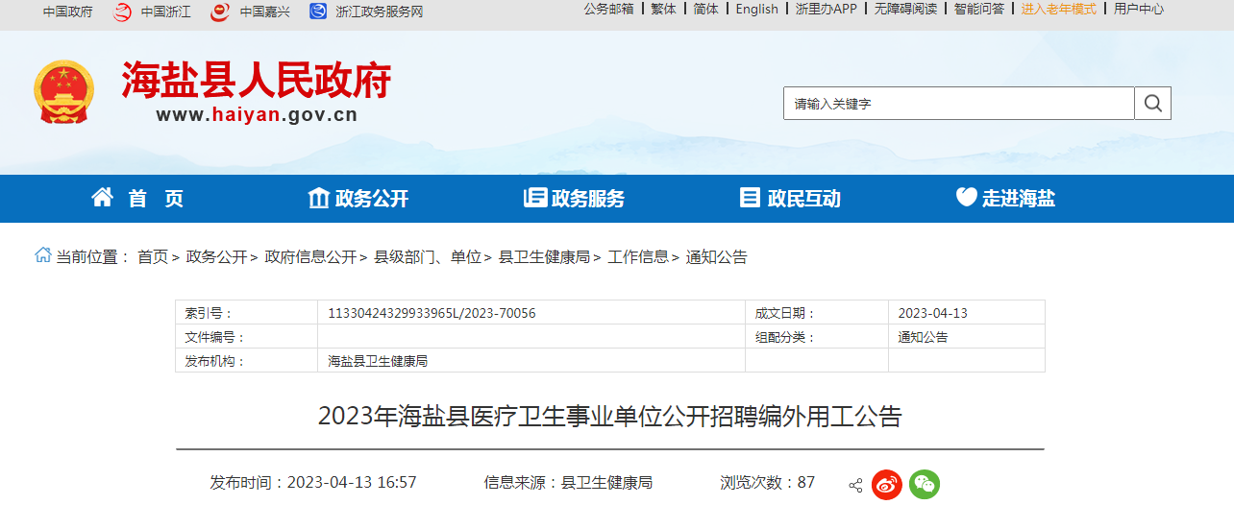1234x529 pixels.
Task: Select index number 11330424329933965L/2023-70056
Action: point(432,313)
